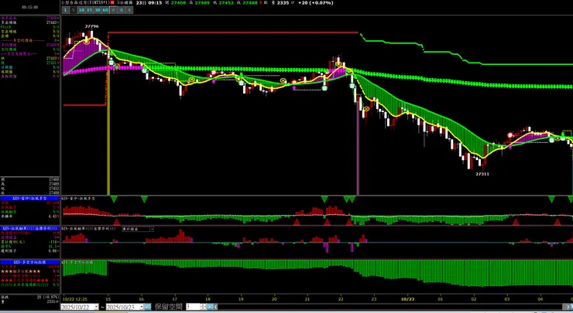Click the 27311 low price label

pos(482,174)
